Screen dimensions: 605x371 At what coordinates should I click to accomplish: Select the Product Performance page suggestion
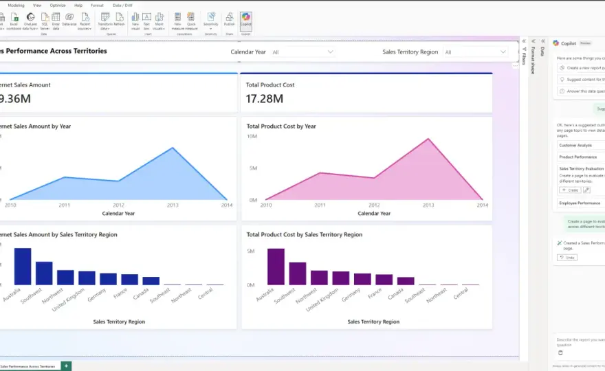[x=581, y=157]
